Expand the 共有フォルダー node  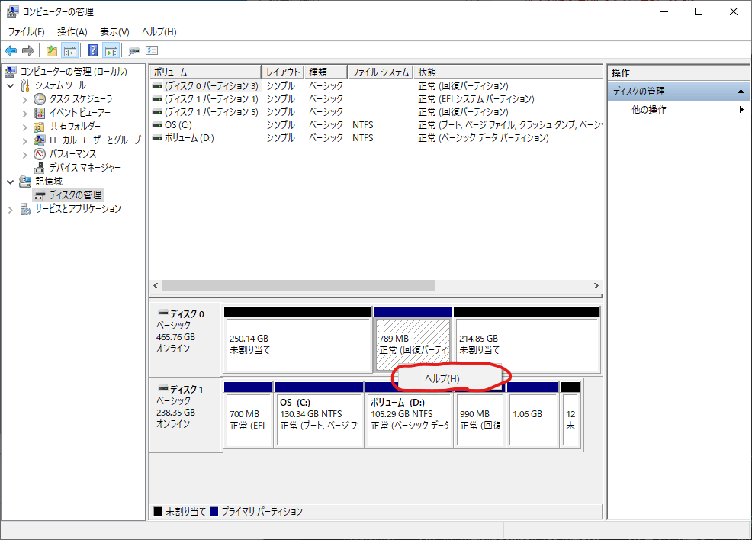point(24,127)
